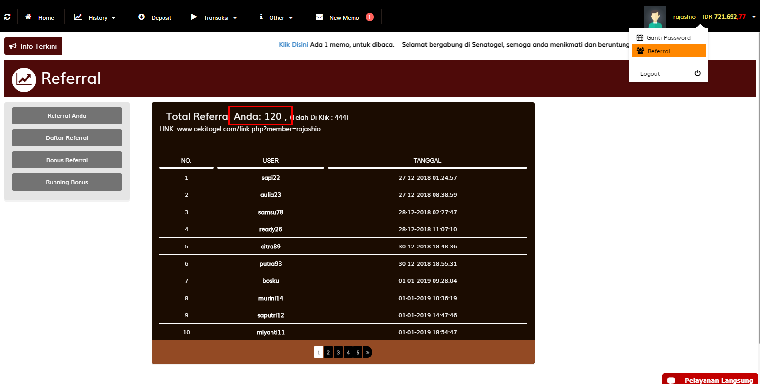Screen dimensions: 760x384
Task: Click the Pelayanan Langsung chat icon
Action: tap(672, 380)
